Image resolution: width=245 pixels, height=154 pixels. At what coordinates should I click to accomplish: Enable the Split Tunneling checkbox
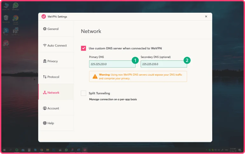point(83,93)
